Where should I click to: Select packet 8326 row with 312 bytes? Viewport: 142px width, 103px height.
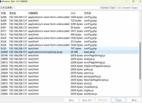tap(70, 42)
